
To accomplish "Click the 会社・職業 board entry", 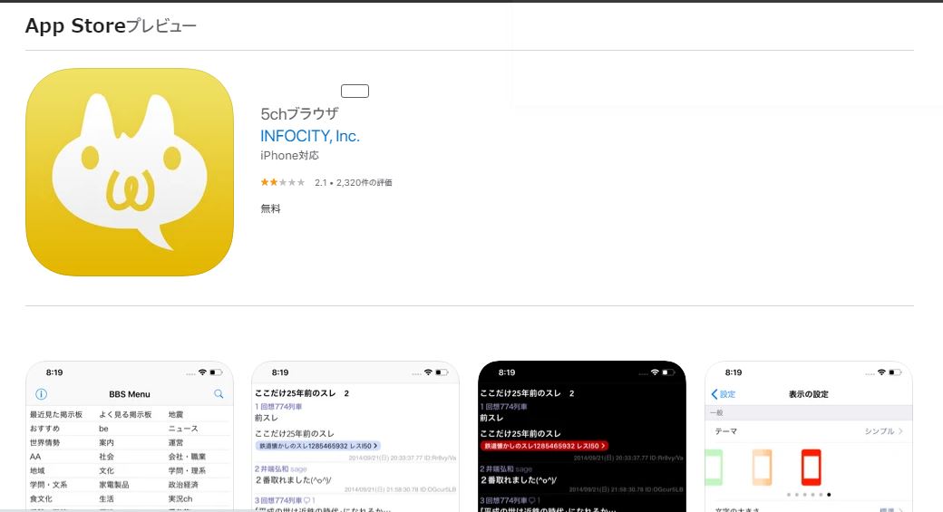I will (x=187, y=457).
